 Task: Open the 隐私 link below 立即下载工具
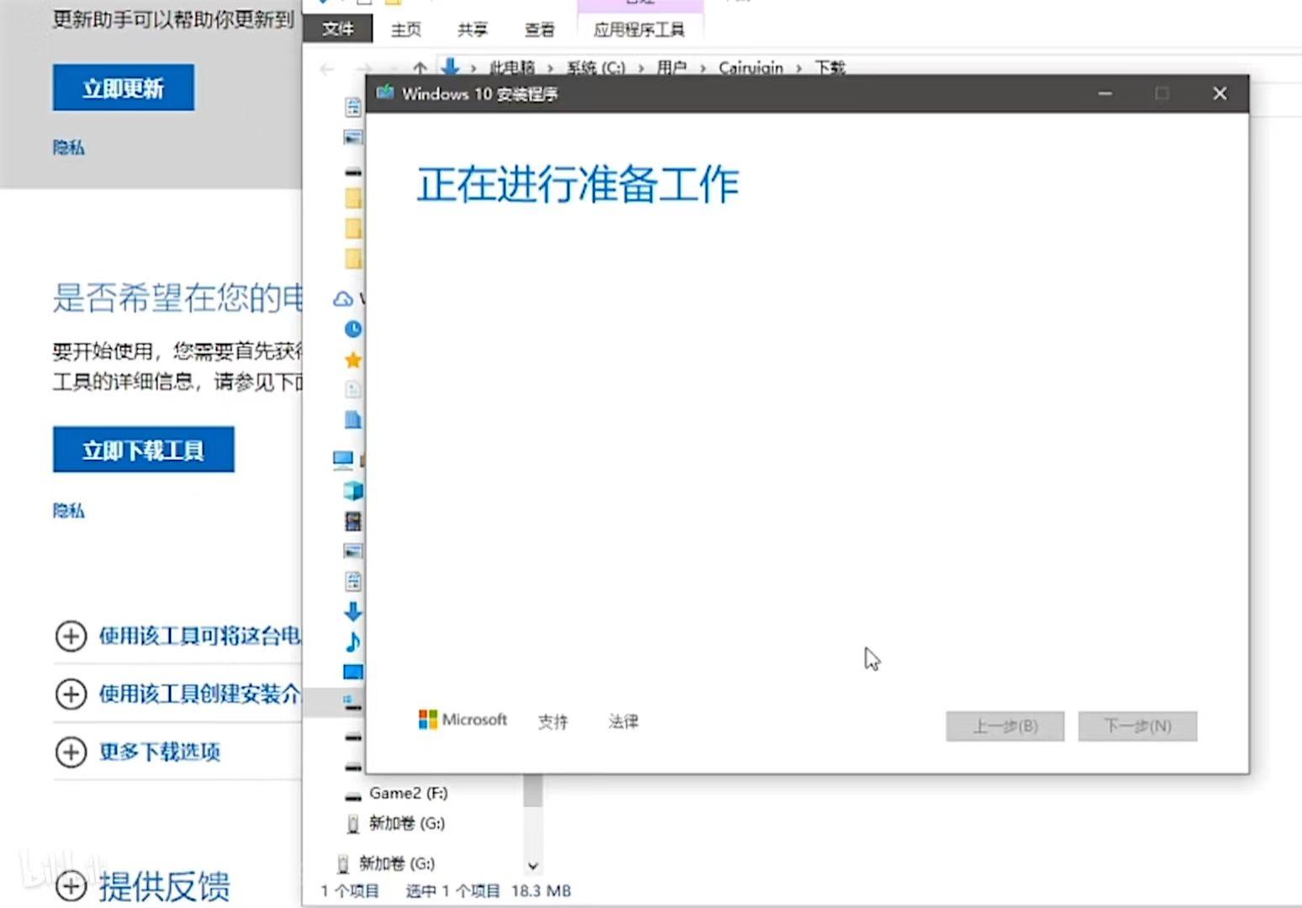click(x=69, y=511)
